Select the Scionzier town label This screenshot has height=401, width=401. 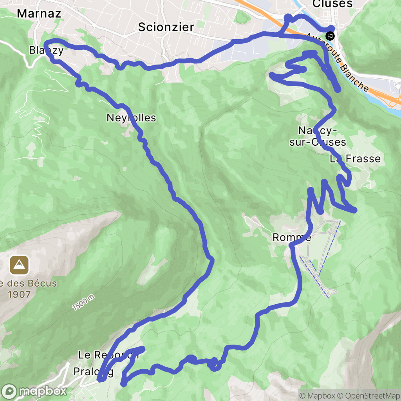166,27
